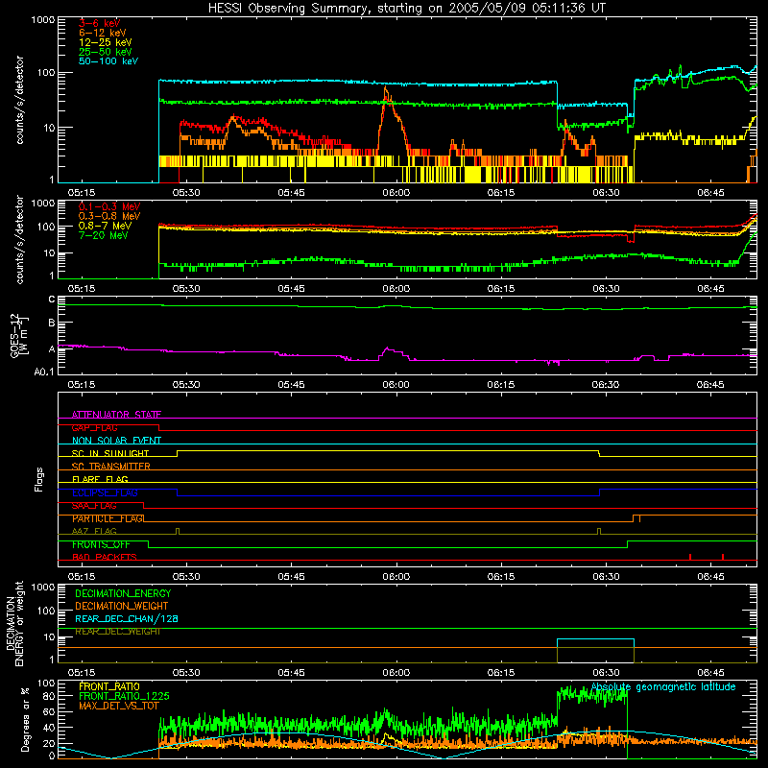This screenshot has width=768, height=768.
Task: Click the 05:30 tick label below the GOES-12 panel
Action: click(x=186, y=385)
